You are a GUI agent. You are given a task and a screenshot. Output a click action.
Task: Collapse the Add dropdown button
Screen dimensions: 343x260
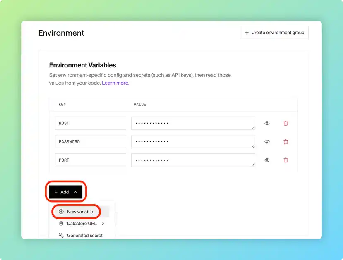(x=65, y=192)
